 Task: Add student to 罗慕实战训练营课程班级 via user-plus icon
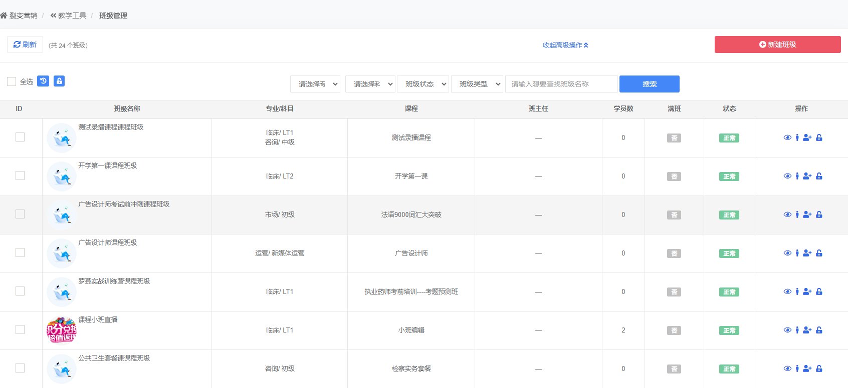coord(807,291)
